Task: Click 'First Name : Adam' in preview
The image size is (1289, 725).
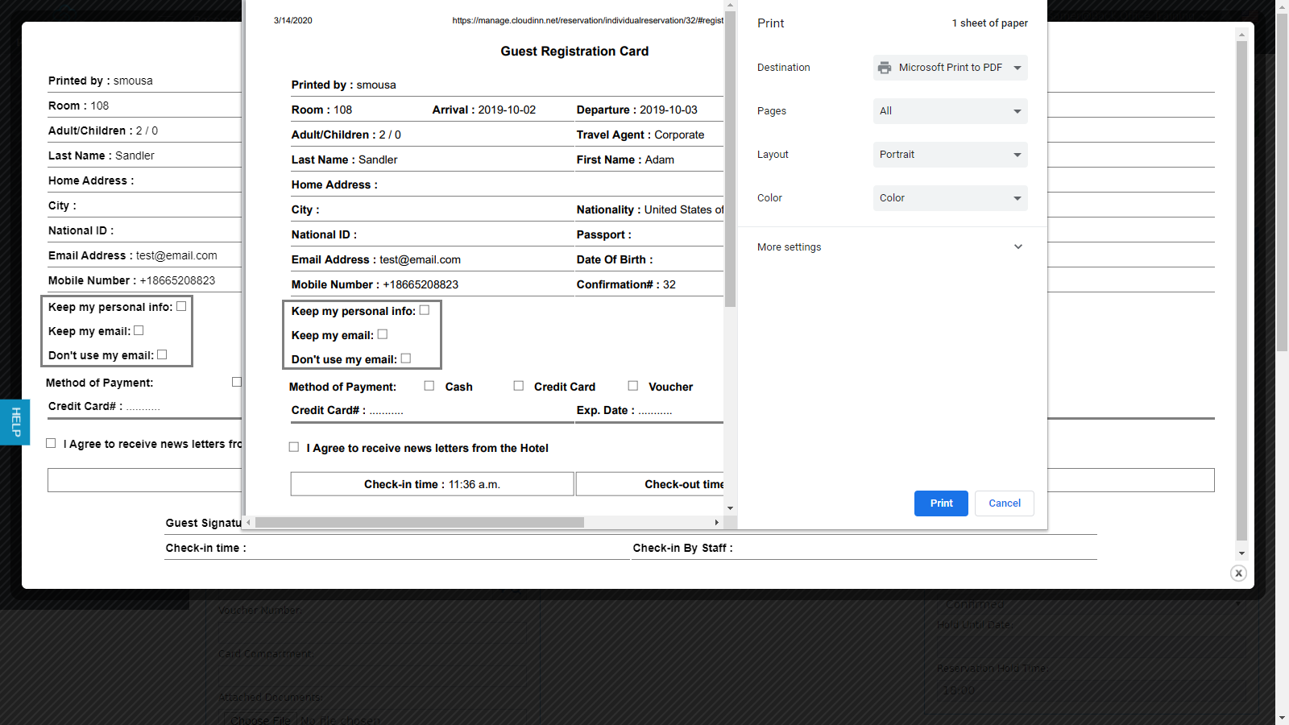Action: [x=625, y=160]
